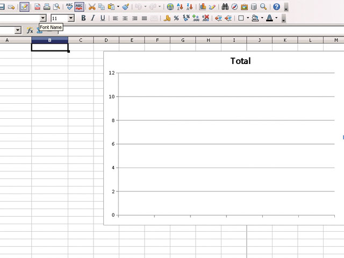Viewport: 344px width, 258px height.
Task: Insert a hyperlink with the globe icon
Action: point(170,7)
